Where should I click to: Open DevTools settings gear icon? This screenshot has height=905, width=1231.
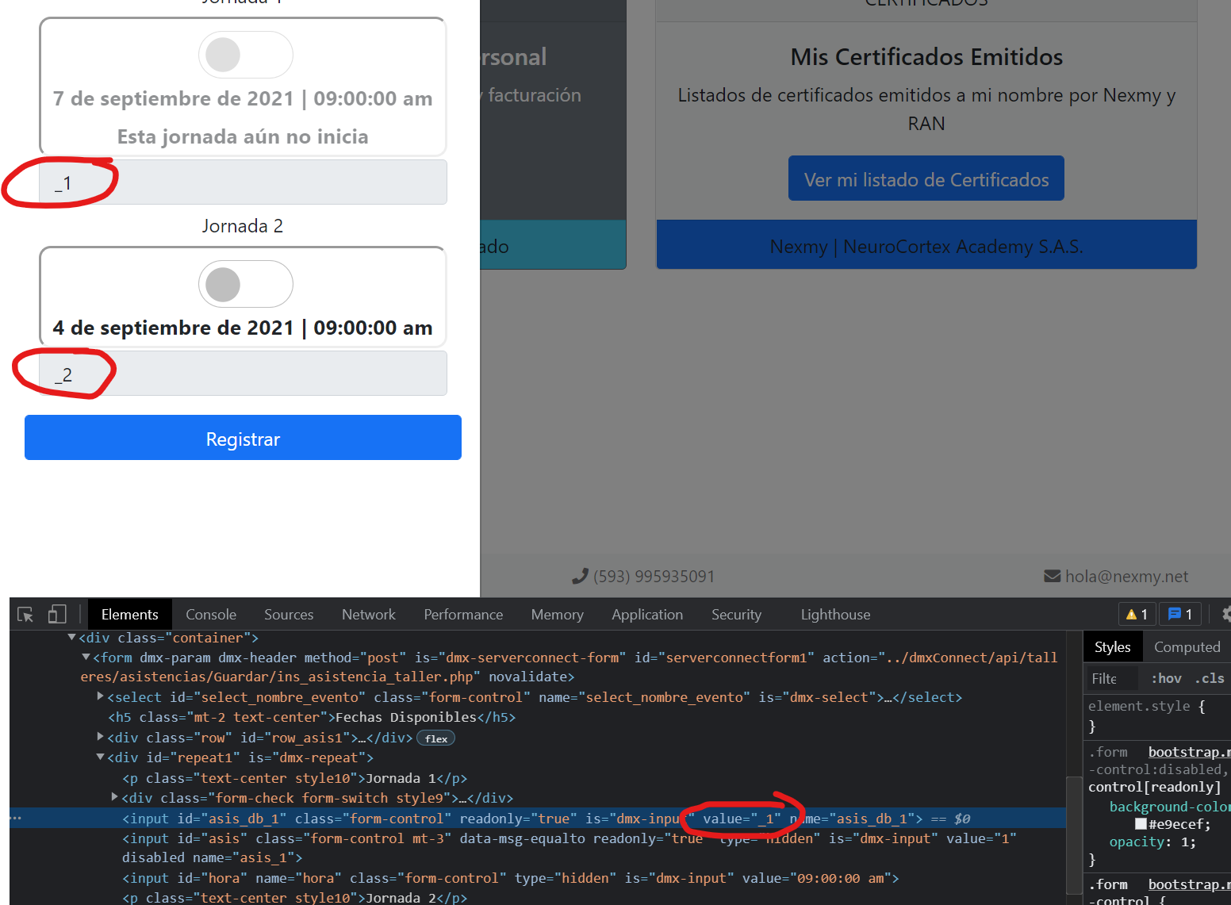tap(1226, 615)
